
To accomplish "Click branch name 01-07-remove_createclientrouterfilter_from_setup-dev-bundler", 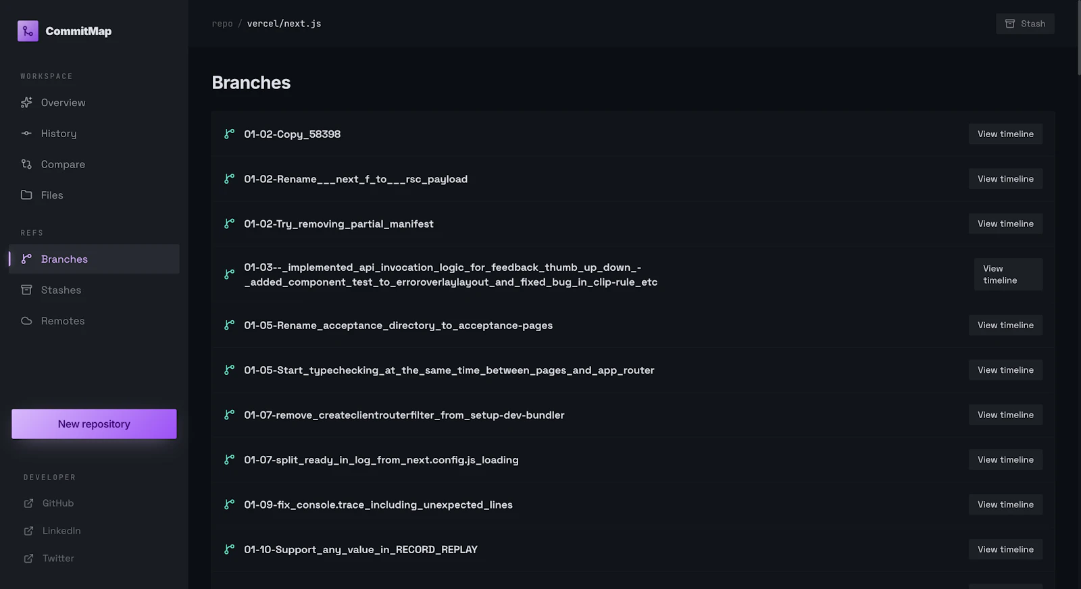I will point(404,415).
